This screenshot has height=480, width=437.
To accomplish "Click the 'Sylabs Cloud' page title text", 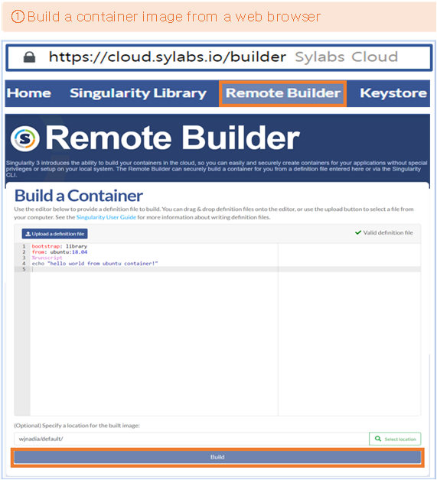I will [x=346, y=57].
